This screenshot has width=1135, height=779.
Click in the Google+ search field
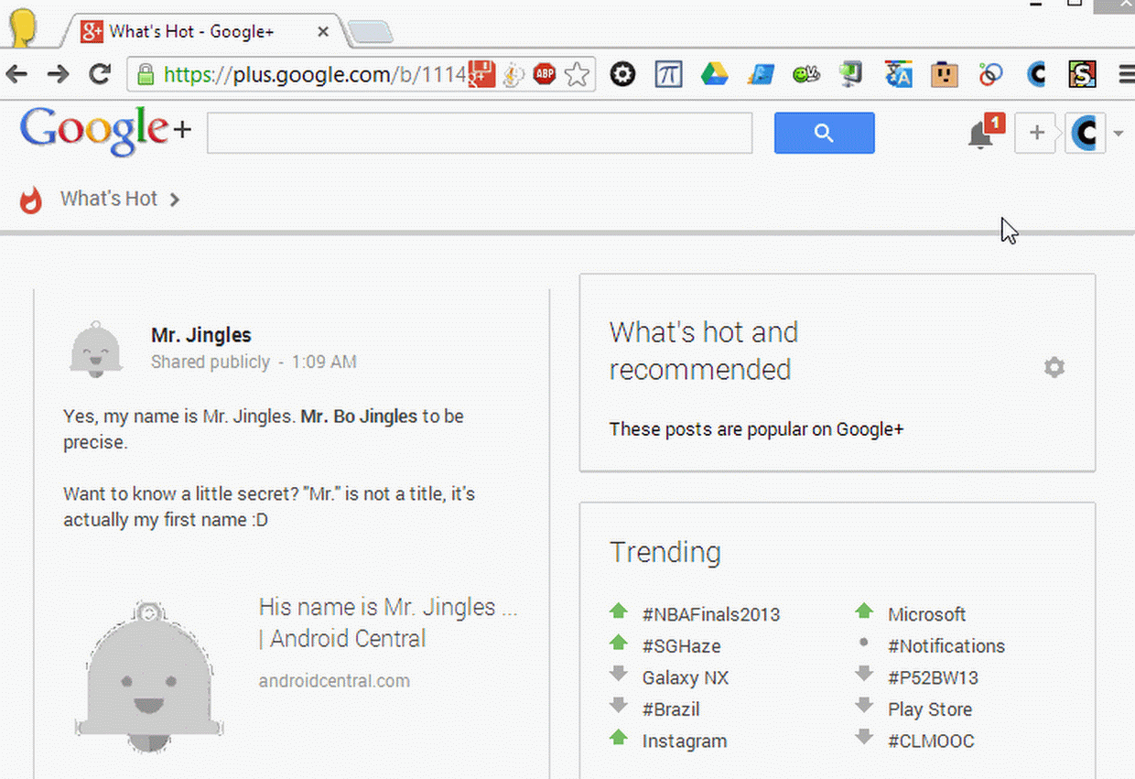(480, 134)
